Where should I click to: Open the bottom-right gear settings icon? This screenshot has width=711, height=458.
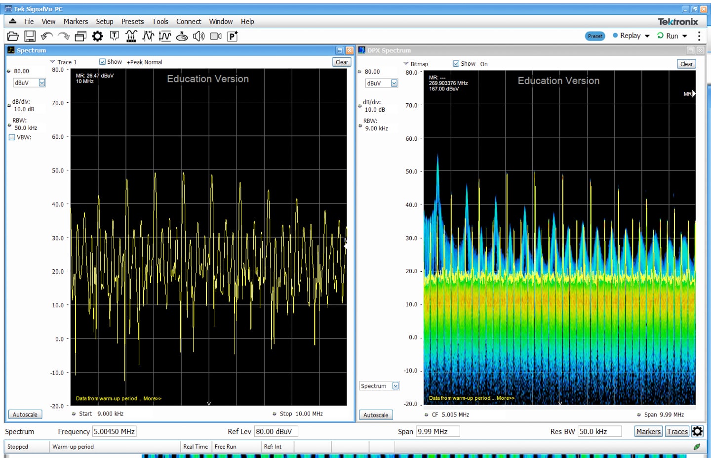(697, 431)
